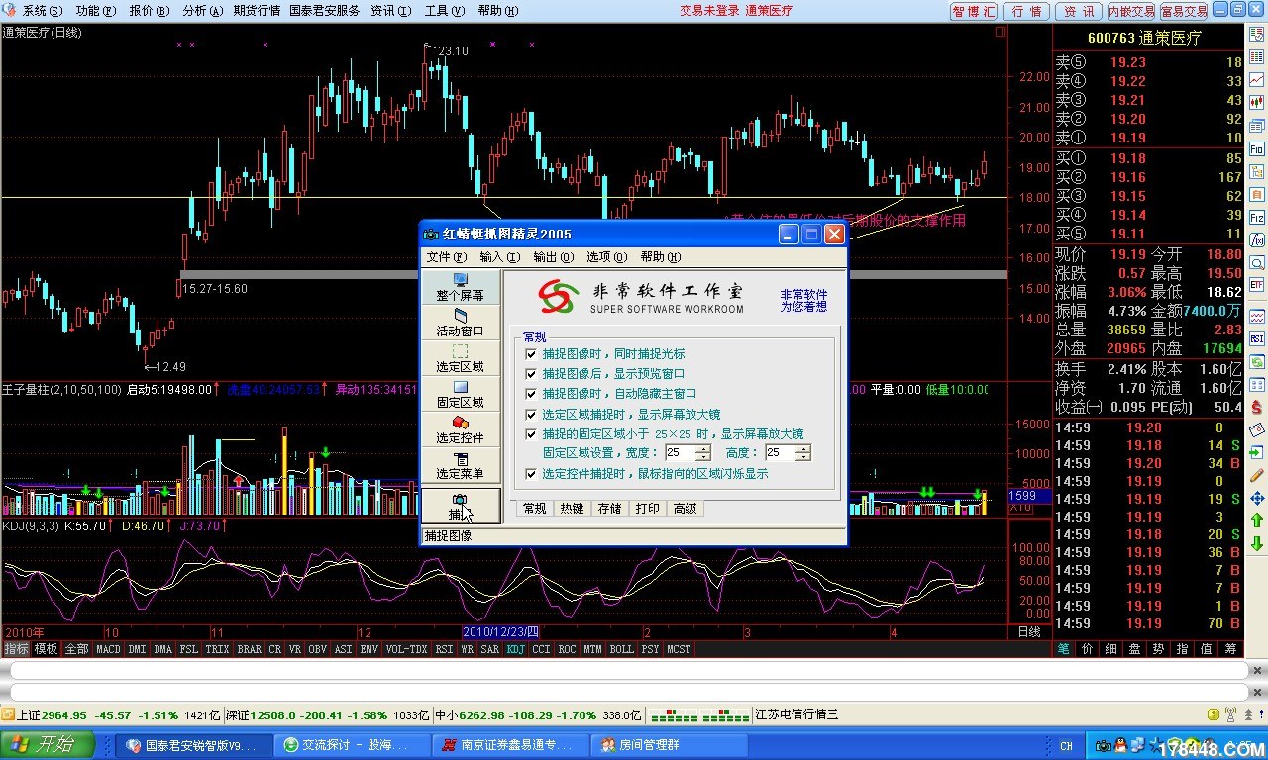The height and width of the screenshot is (760, 1268).
Task: Click the RSI indicator icon in right sidebar
Action: coord(1256,338)
